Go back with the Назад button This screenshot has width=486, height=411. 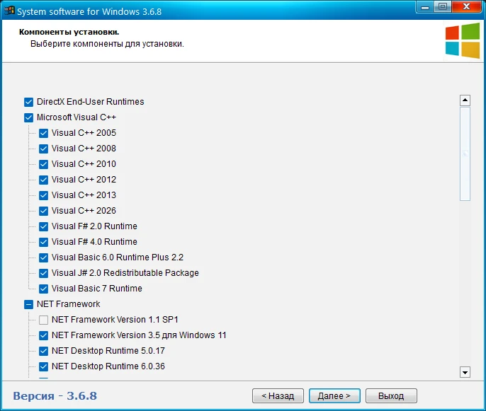(278, 396)
